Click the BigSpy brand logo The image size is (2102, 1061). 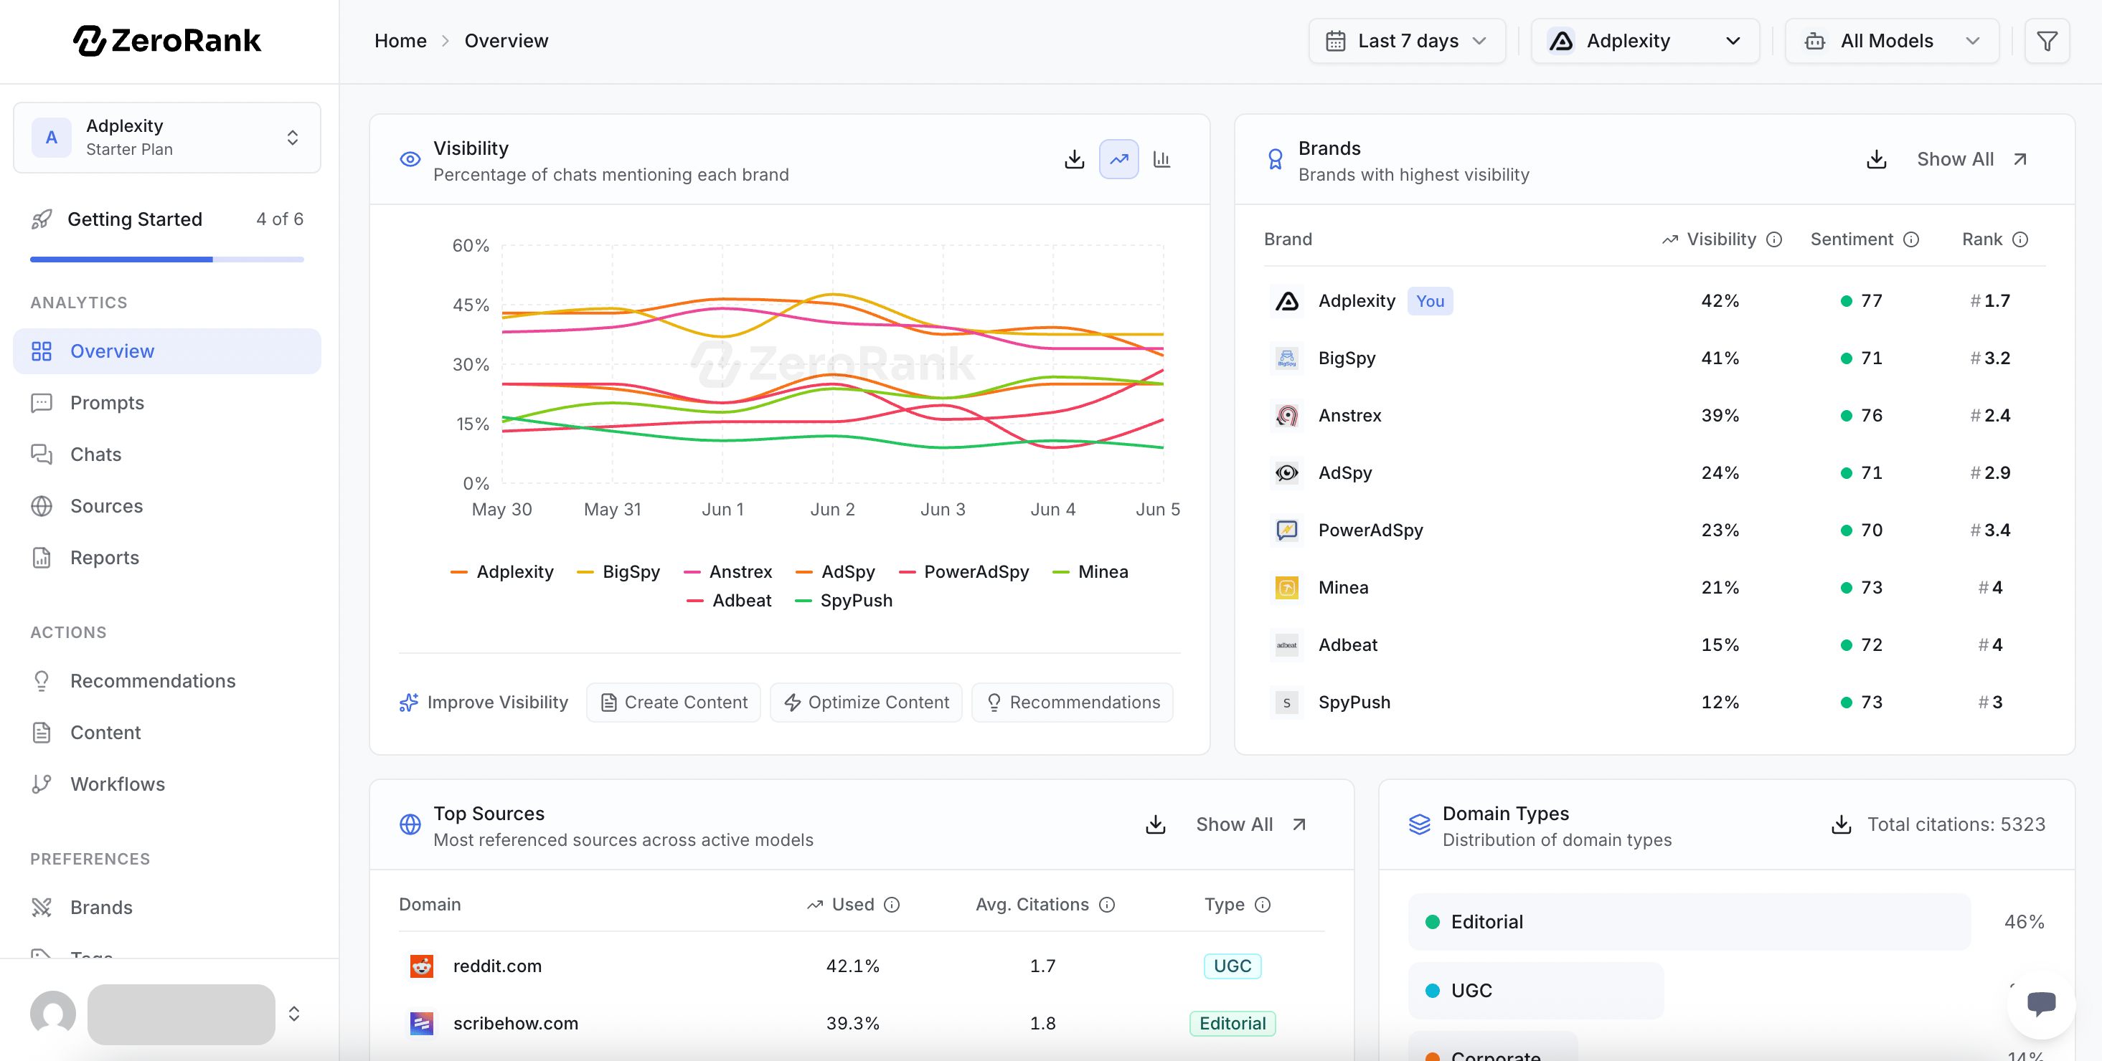click(x=1287, y=359)
